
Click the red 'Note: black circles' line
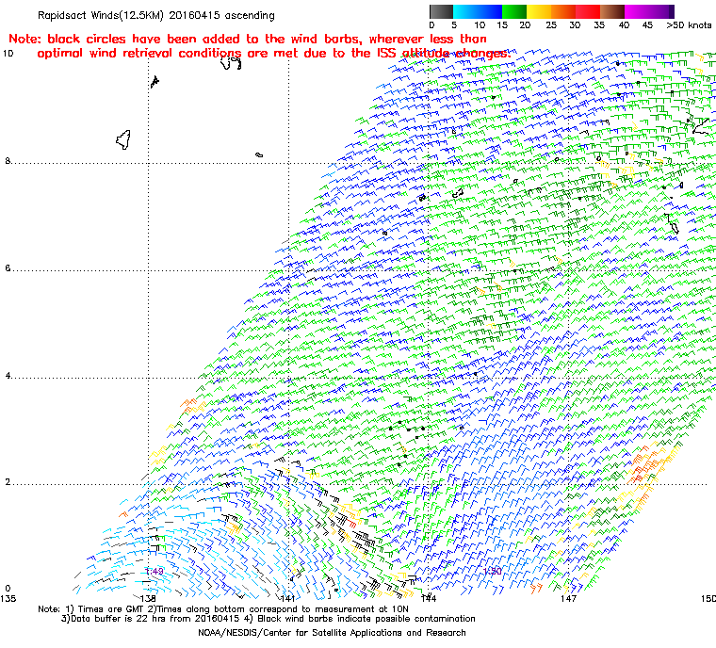248,39
